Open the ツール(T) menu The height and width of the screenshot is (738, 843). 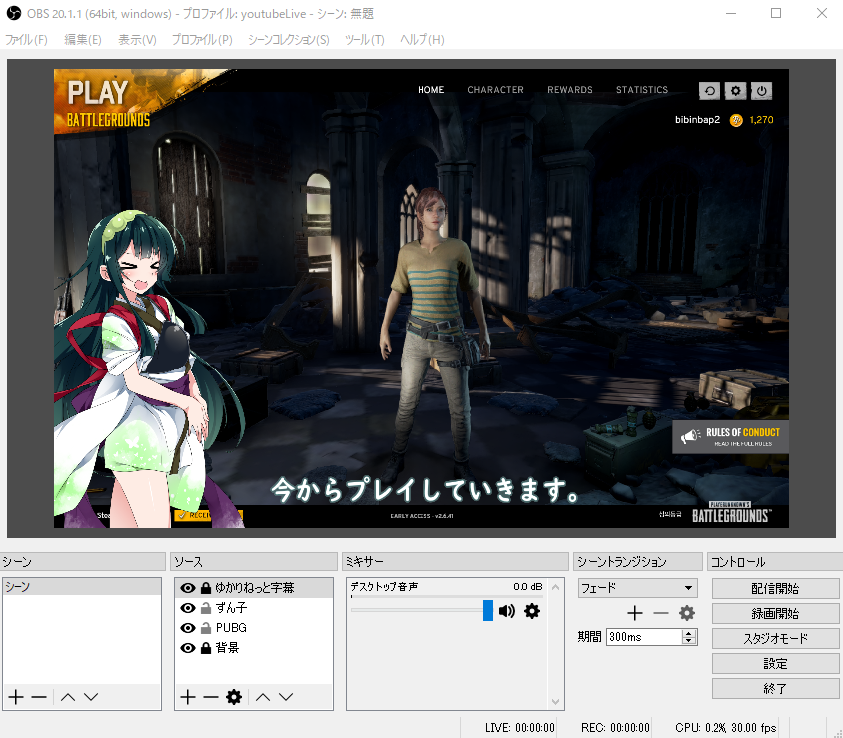pos(365,40)
